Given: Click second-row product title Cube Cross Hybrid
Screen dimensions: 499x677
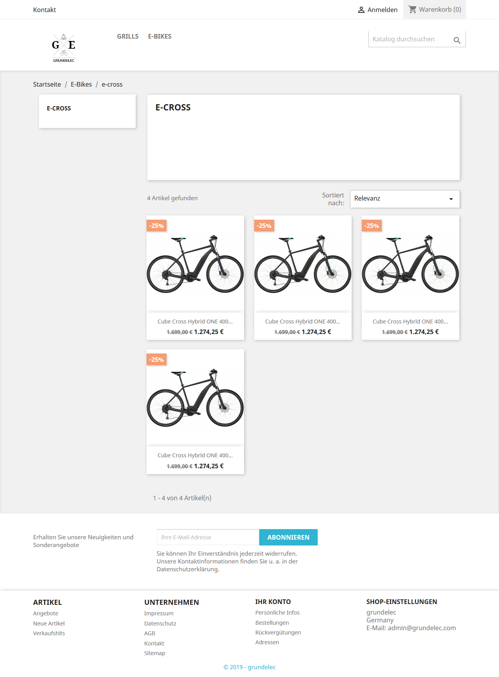Looking at the screenshot, I should coord(195,455).
